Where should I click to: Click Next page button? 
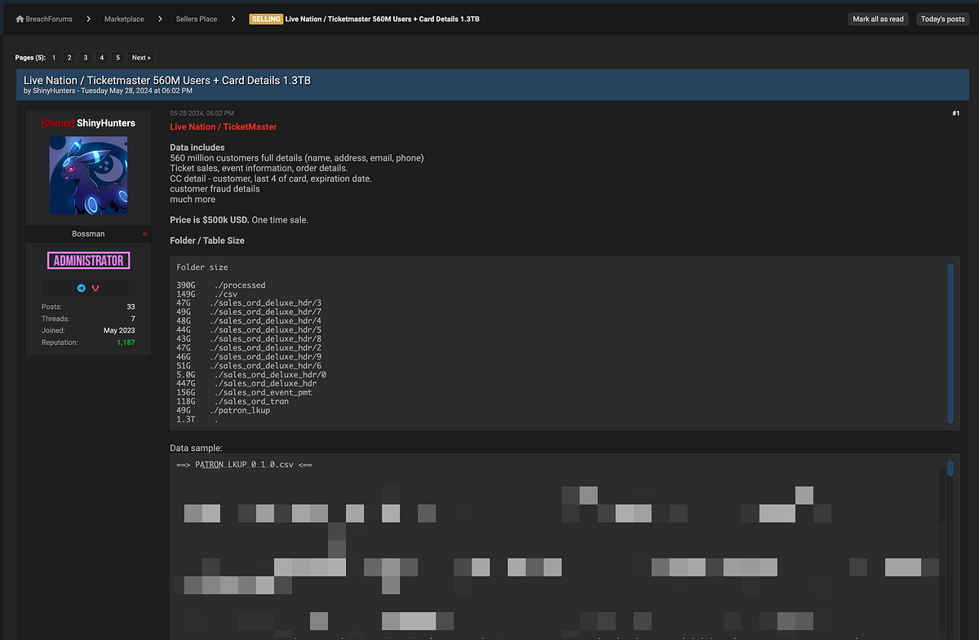click(141, 58)
